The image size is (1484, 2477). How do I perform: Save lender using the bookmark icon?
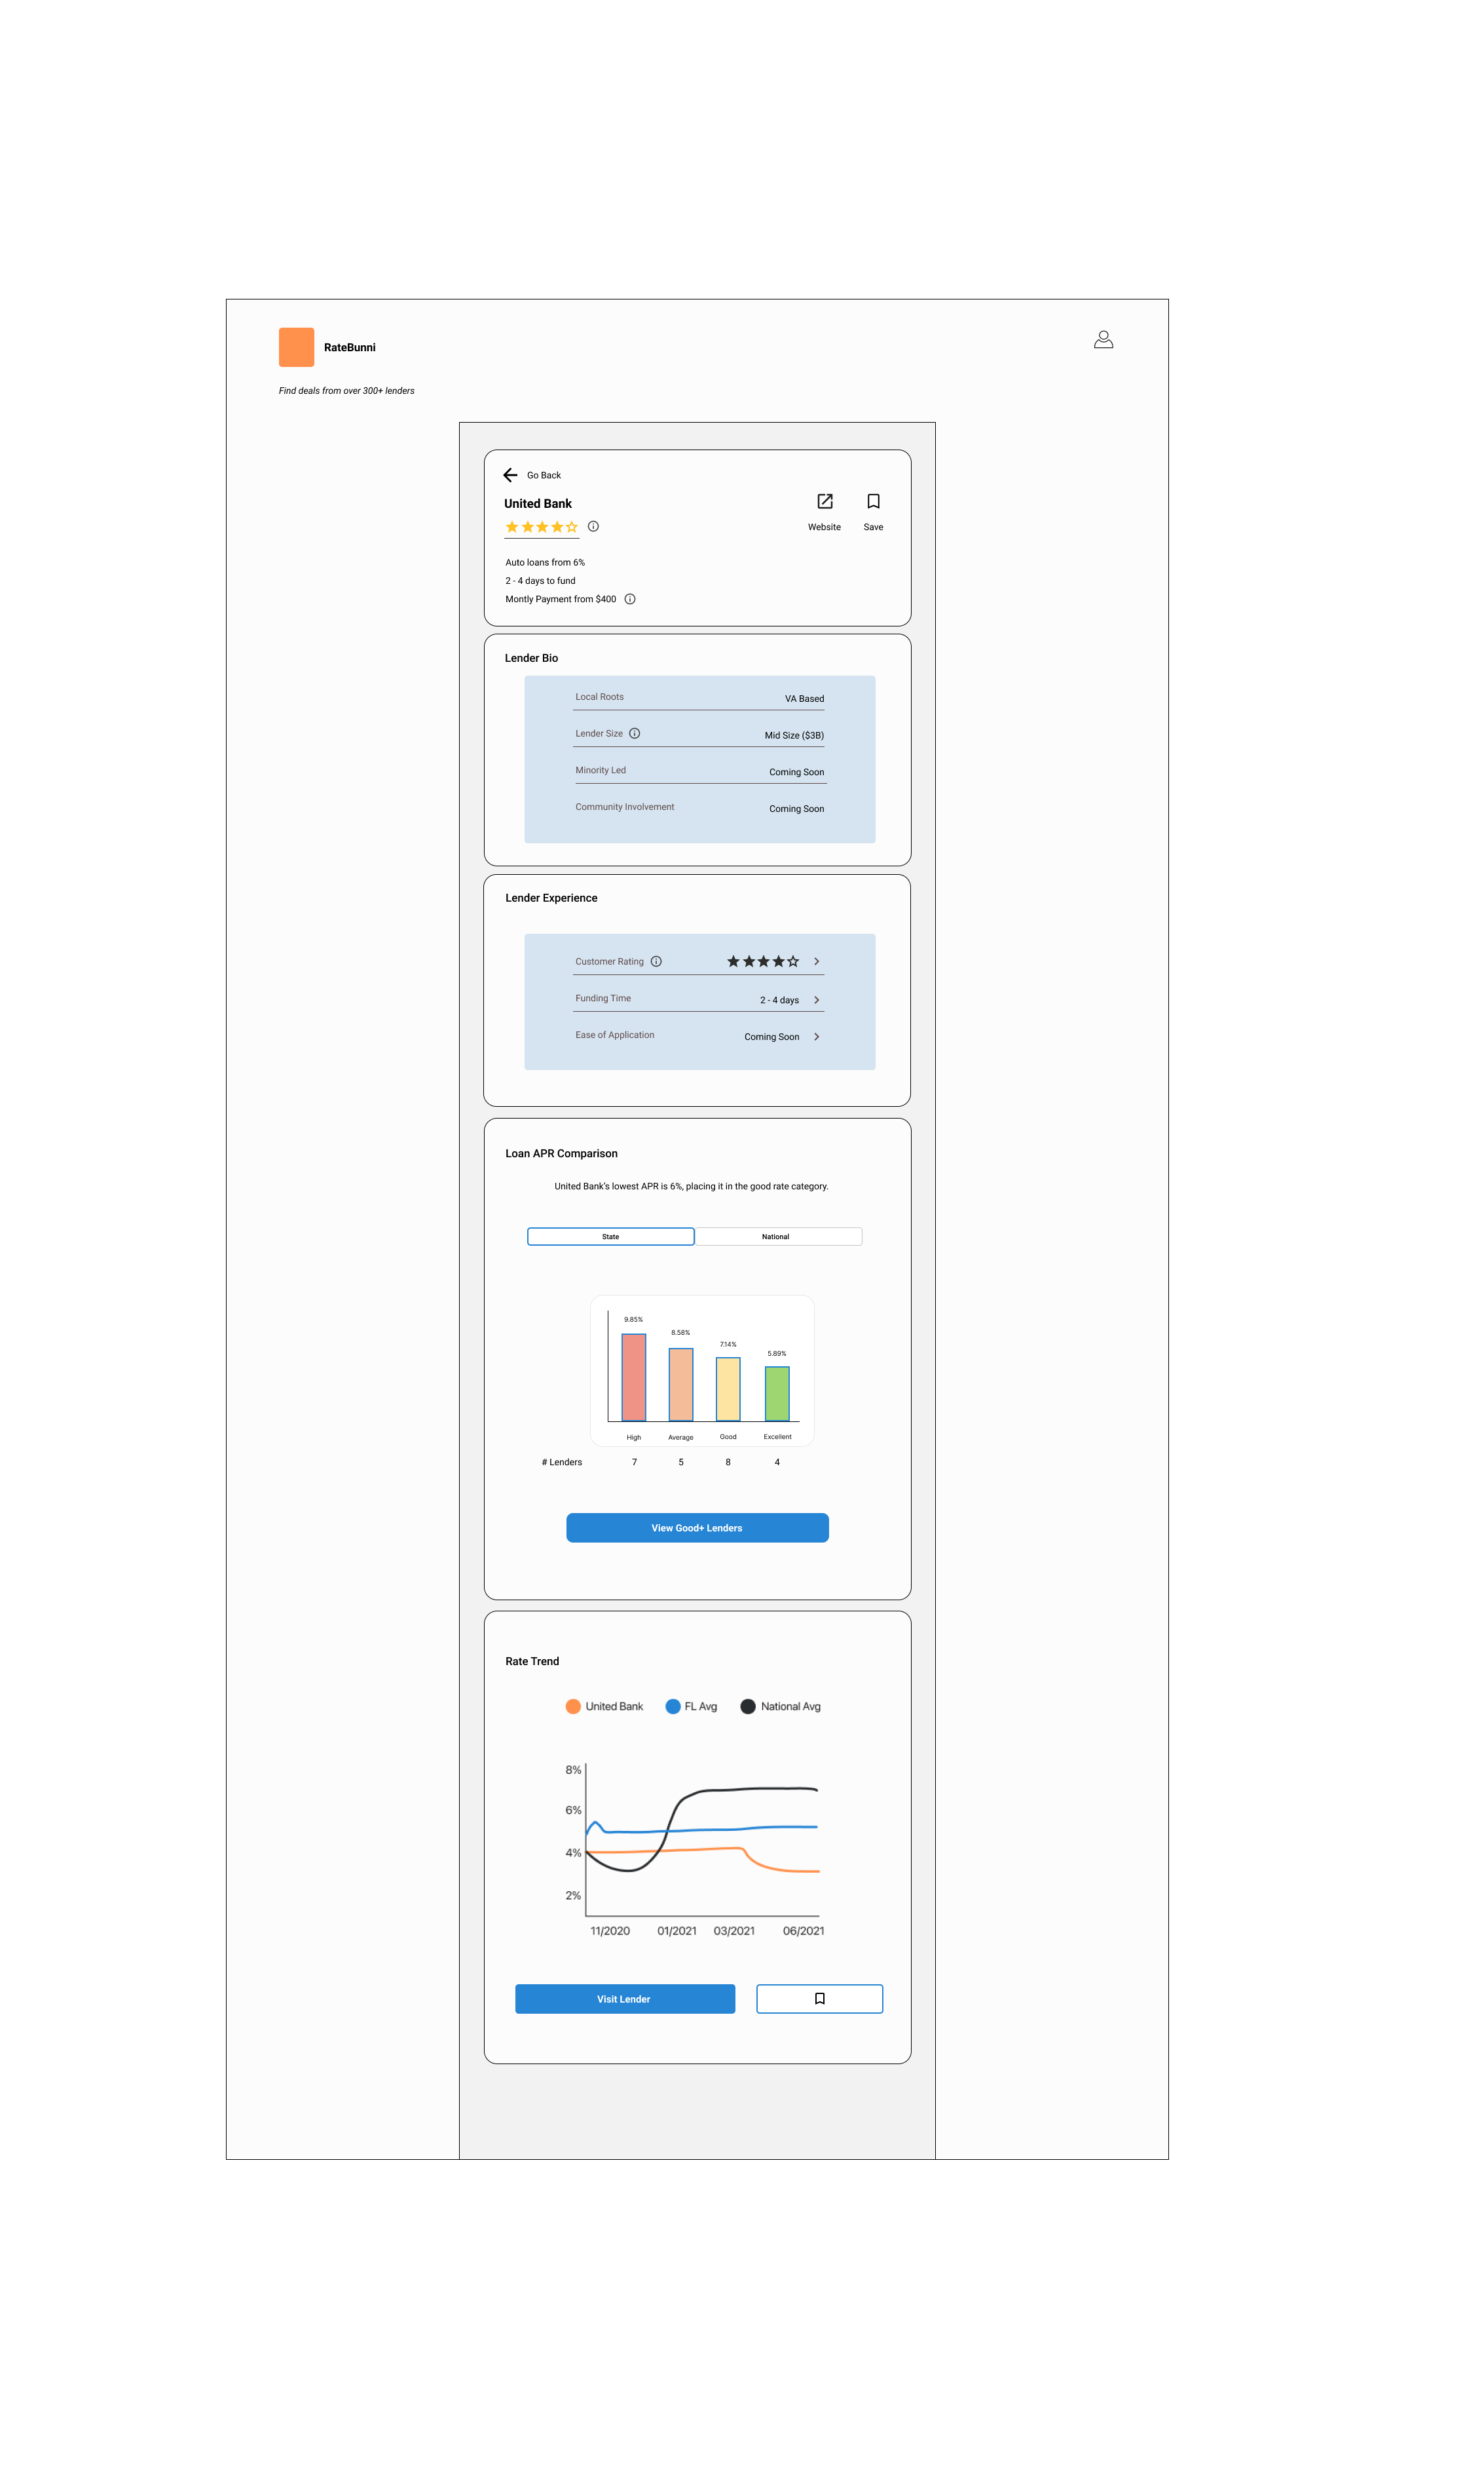point(872,501)
